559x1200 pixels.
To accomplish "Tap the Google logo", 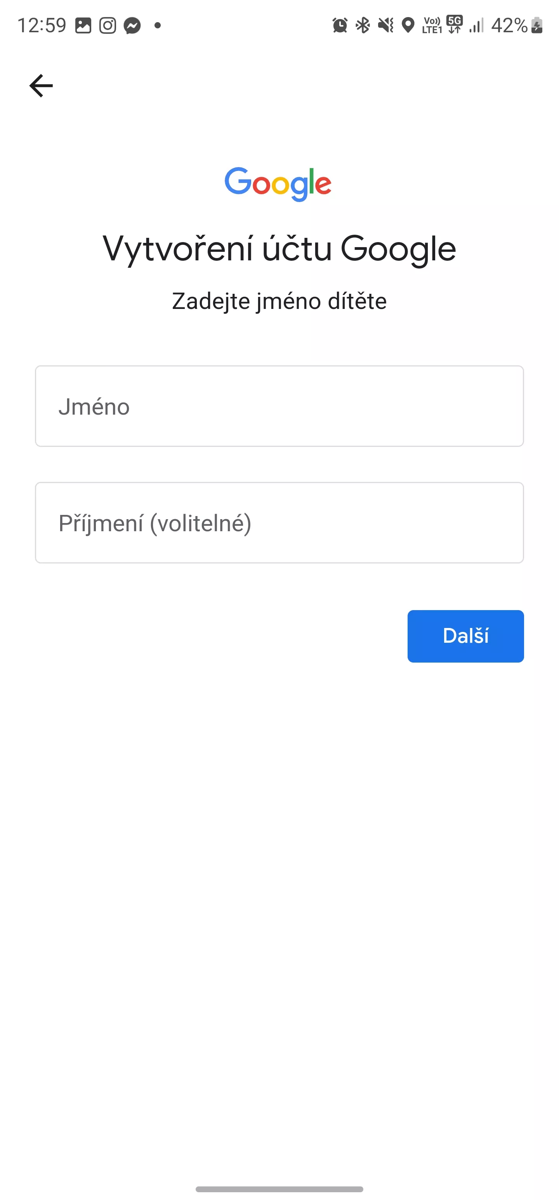I will click(278, 184).
